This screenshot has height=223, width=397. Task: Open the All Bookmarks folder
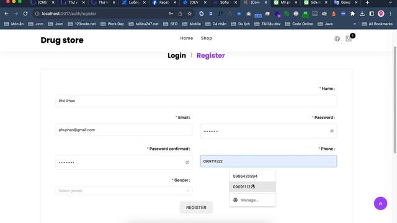[x=377, y=24]
